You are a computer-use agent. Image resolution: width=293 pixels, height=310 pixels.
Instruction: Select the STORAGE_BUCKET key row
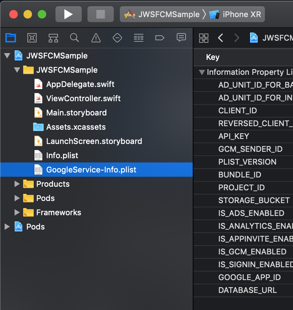243,201
